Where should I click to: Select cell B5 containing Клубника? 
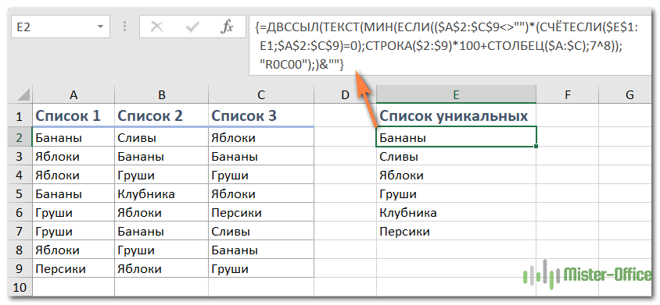tap(162, 194)
